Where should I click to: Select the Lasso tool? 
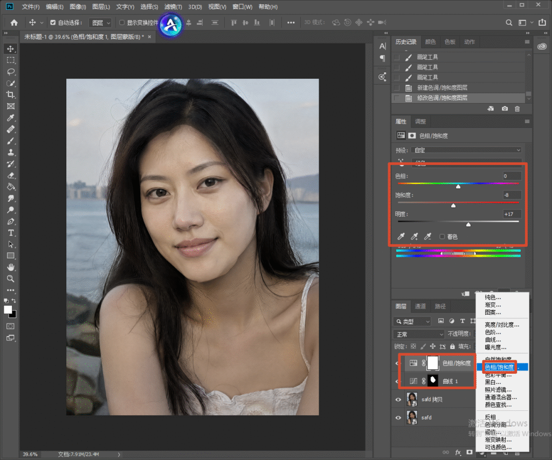coord(11,72)
